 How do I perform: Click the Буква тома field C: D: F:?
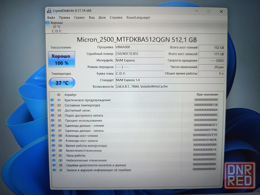tap(139, 73)
